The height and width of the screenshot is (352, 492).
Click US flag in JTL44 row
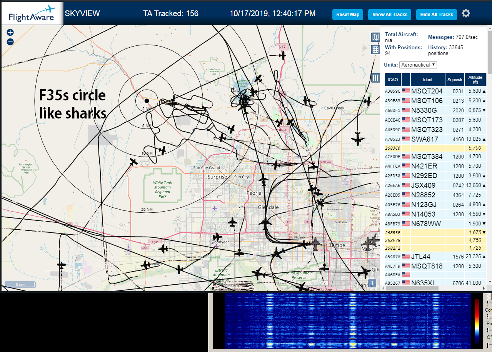coord(406,257)
